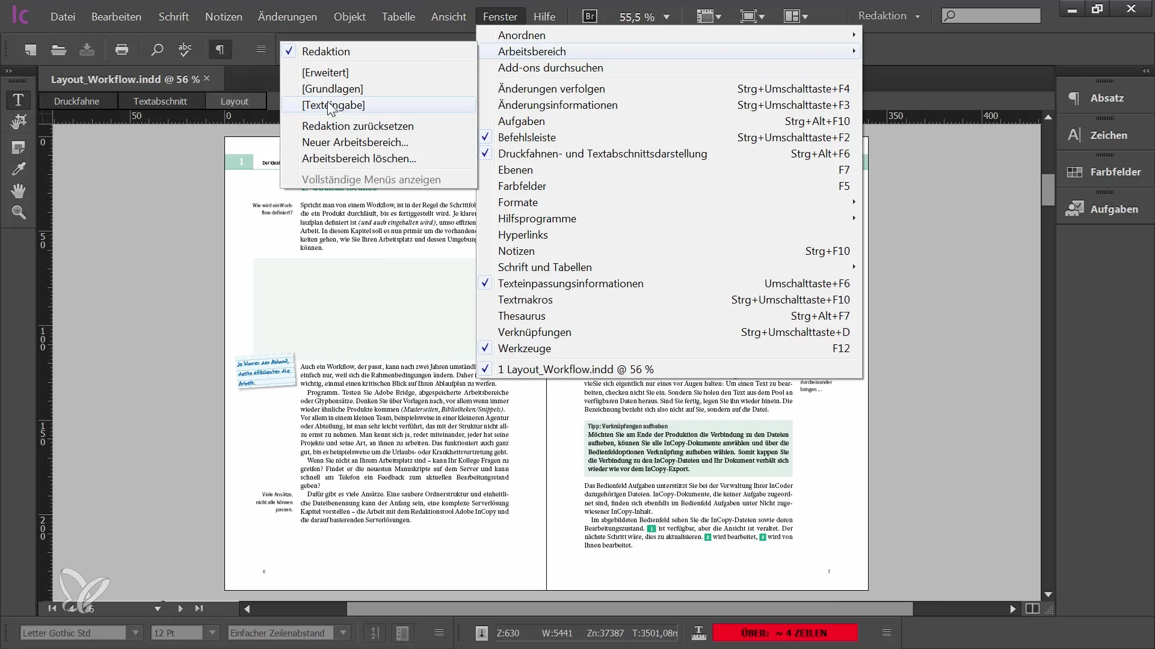The width and height of the screenshot is (1155, 649).
Task: Click Arbeitsbereich löschen button
Action: 359,159
